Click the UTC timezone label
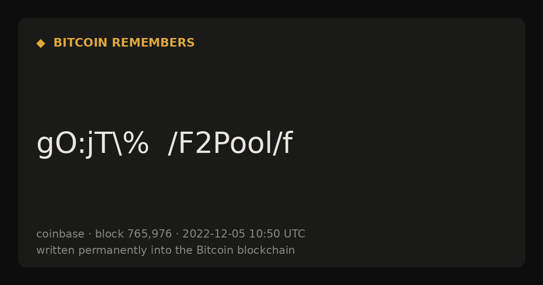Viewport: 543px width, 285px height. 294,234
